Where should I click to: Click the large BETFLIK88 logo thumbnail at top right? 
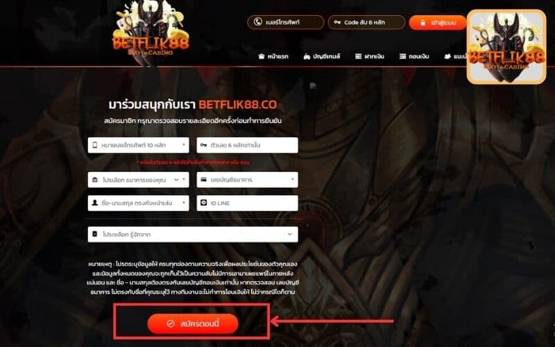[506, 46]
